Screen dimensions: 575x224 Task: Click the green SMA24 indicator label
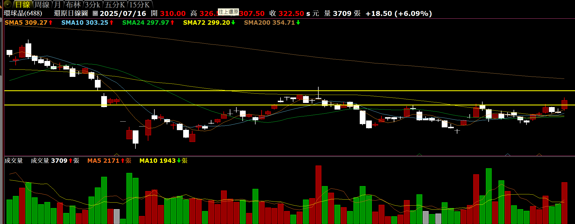click(146, 23)
